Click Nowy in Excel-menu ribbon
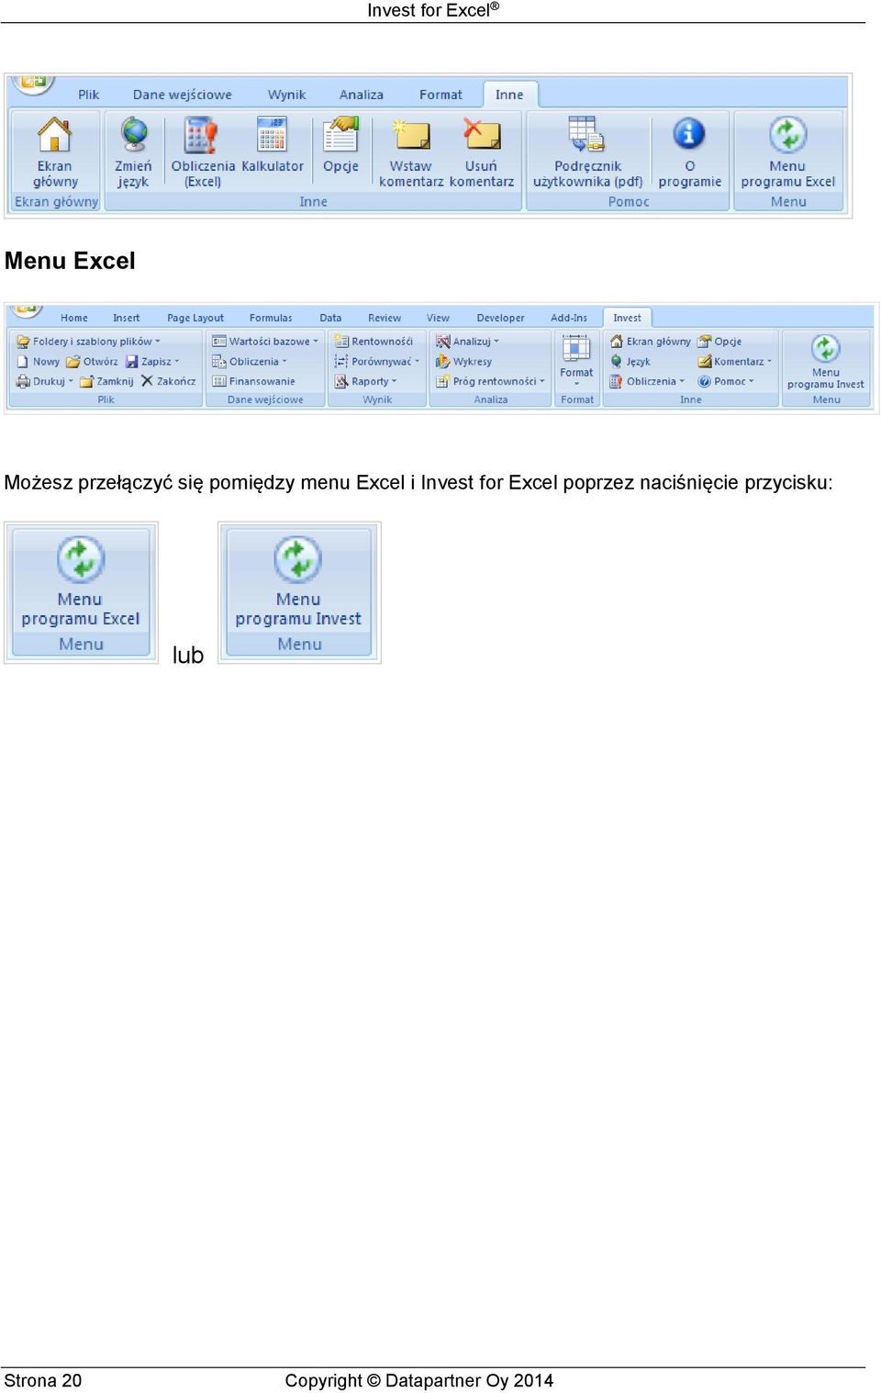Screen dimensions: 881x1393 click(x=39, y=362)
